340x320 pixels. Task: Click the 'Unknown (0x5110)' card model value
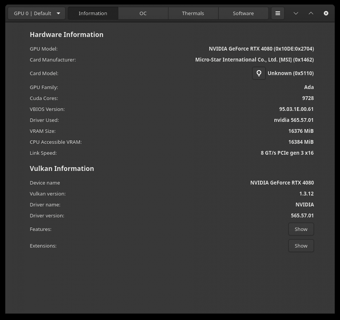click(x=291, y=73)
